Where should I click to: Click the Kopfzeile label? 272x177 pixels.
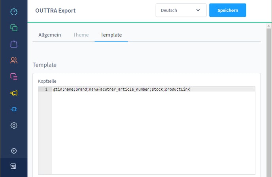pos(47,81)
